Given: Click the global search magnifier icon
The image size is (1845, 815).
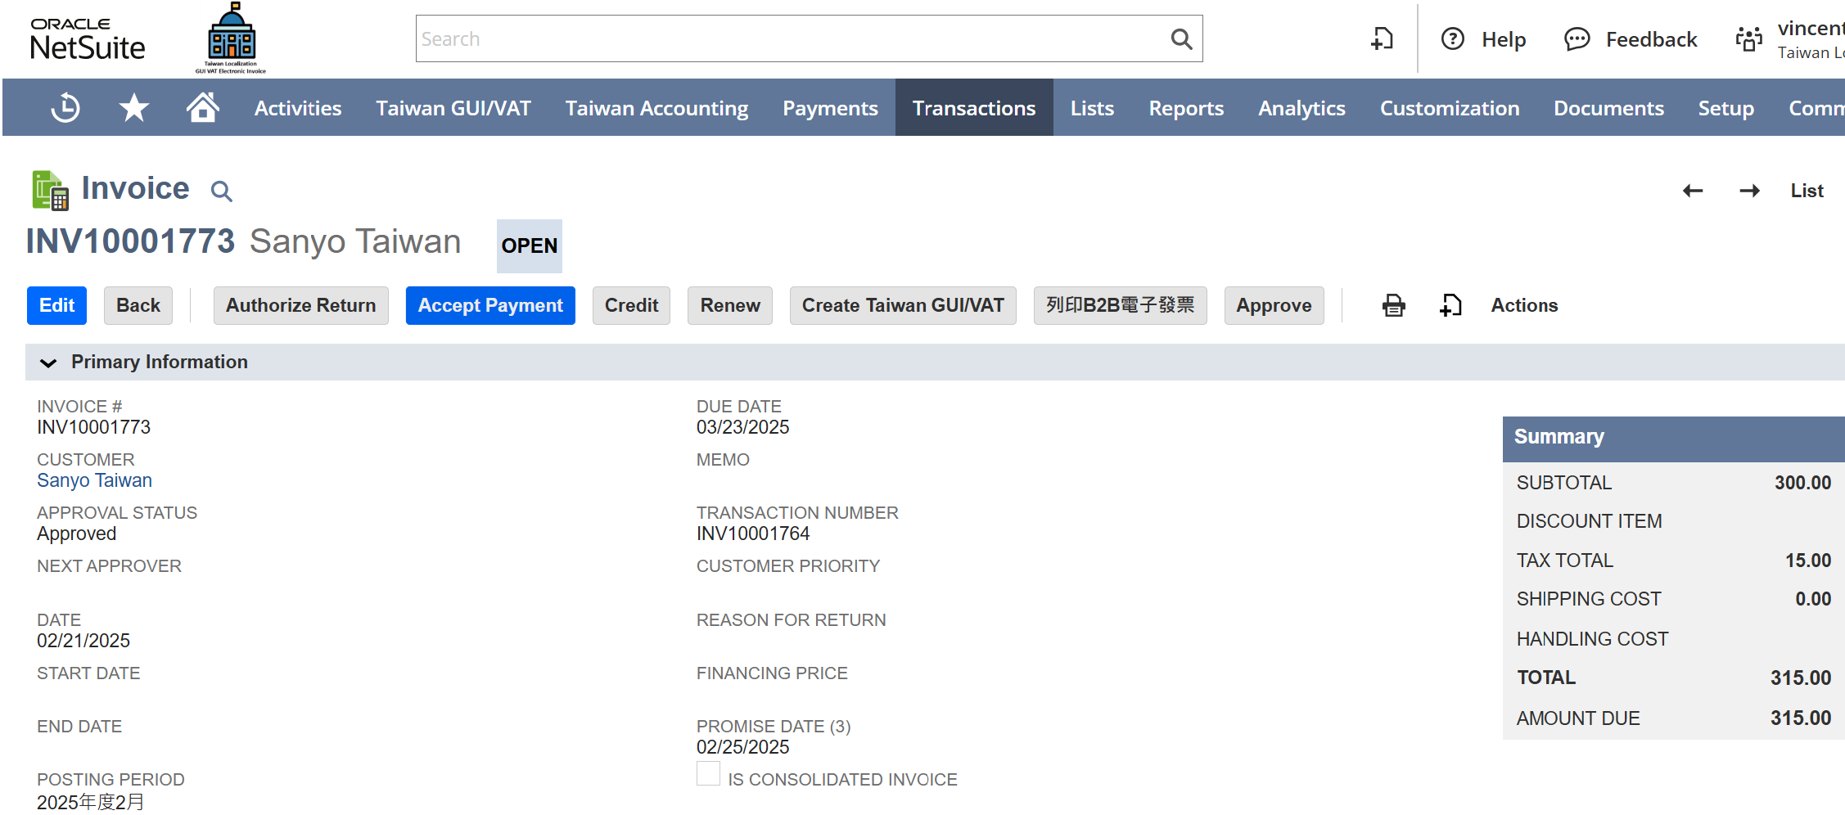Looking at the screenshot, I should [x=1180, y=38].
